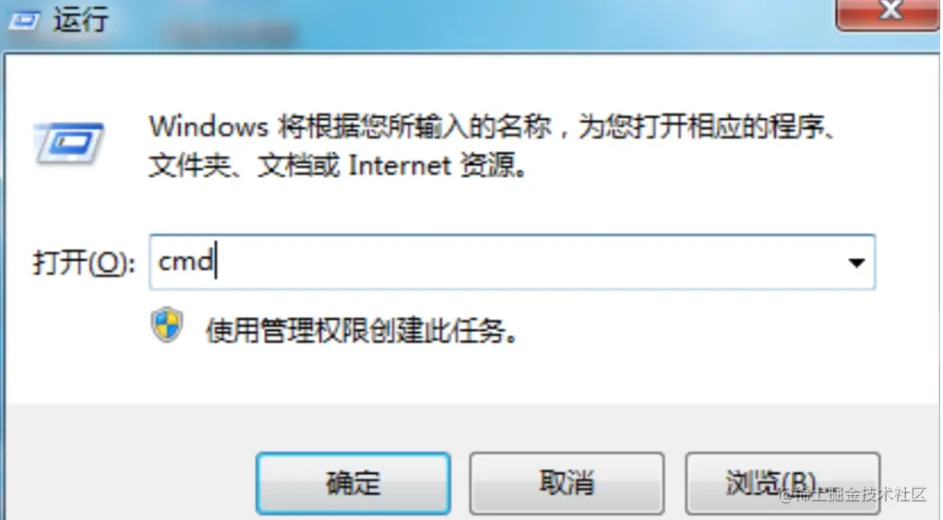Click the word Internet in the description

400,165
